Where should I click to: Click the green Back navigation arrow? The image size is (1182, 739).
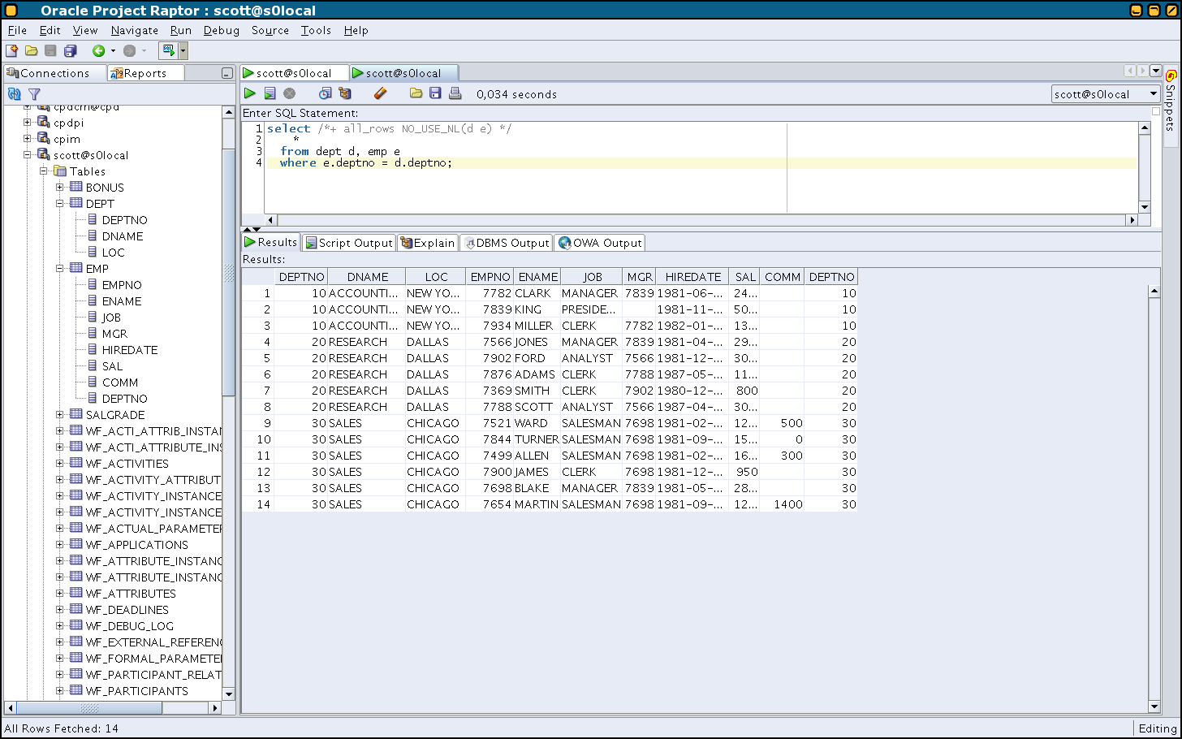(x=98, y=50)
